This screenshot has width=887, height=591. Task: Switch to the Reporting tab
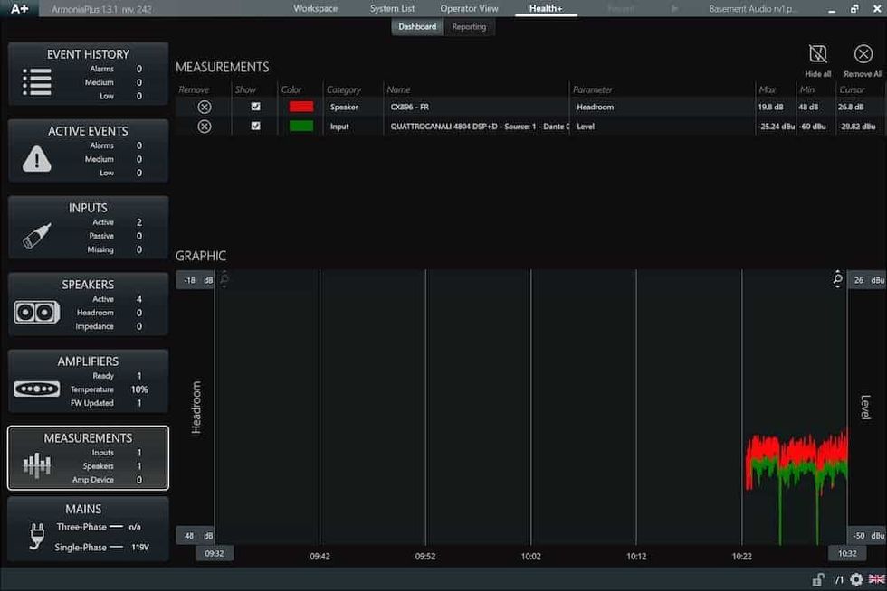click(469, 27)
